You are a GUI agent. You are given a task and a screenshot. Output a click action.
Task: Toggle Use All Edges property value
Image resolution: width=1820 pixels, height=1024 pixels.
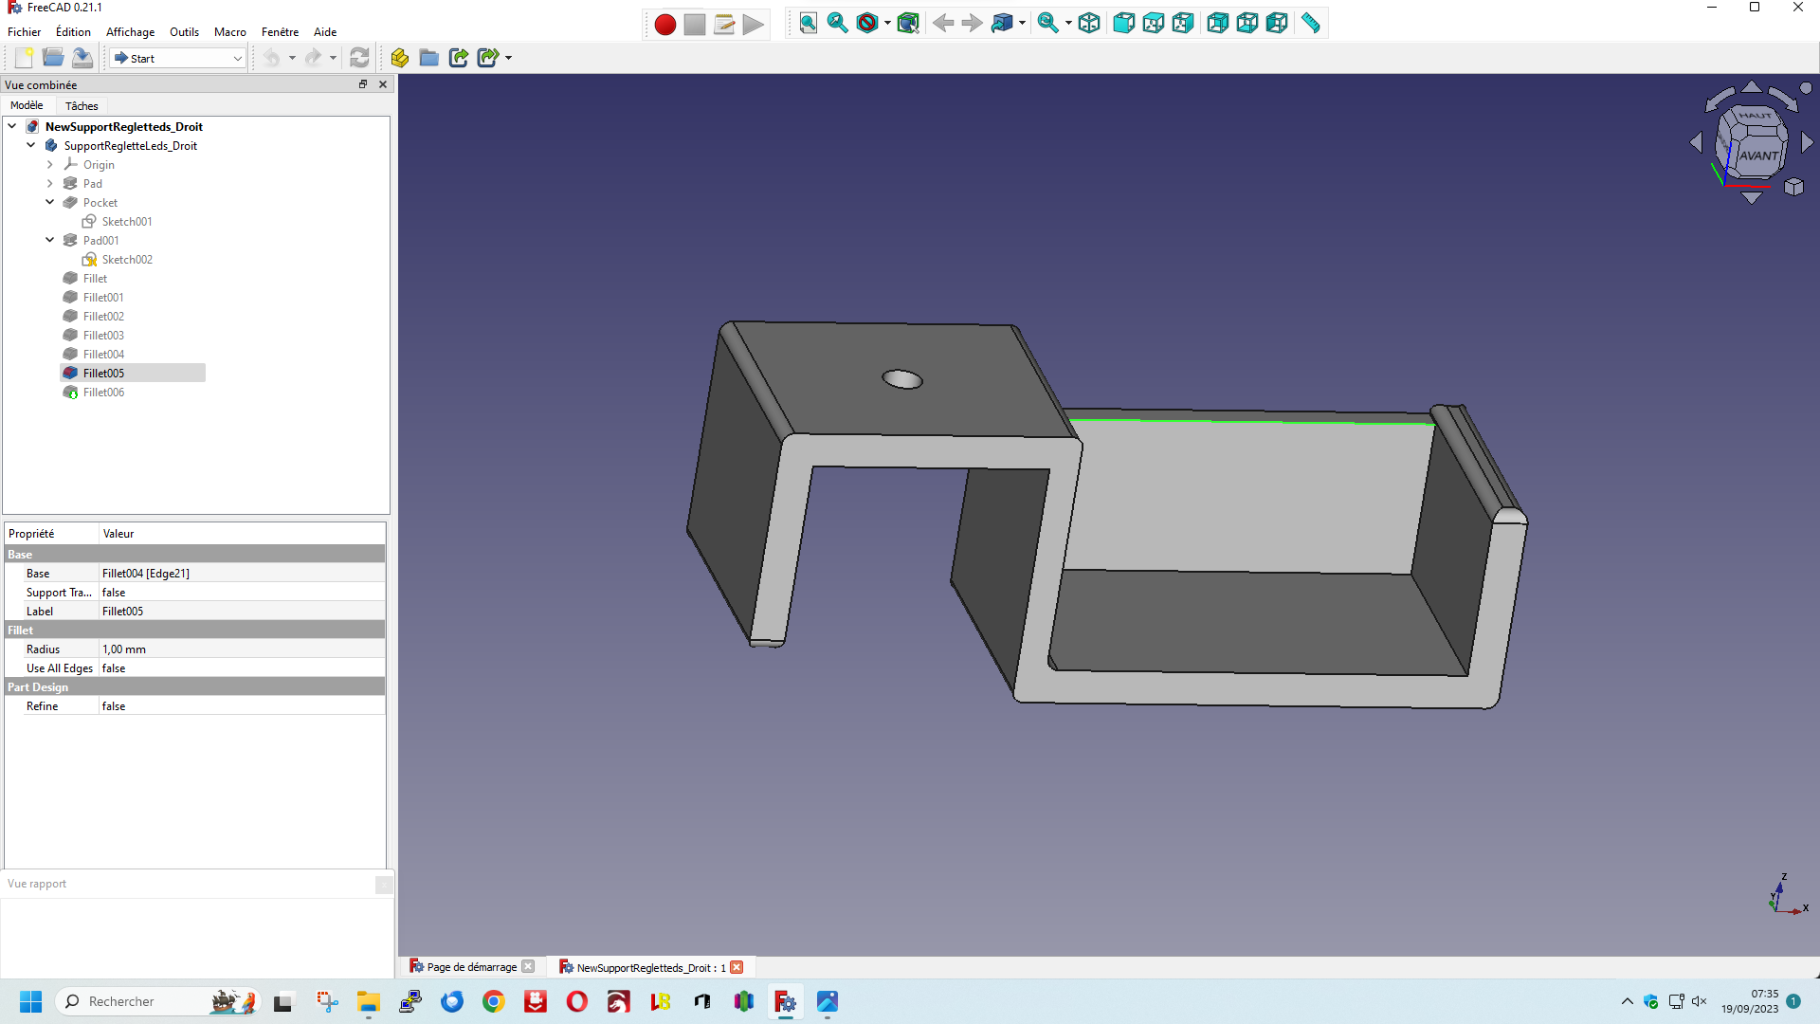pyautogui.click(x=242, y=668)
